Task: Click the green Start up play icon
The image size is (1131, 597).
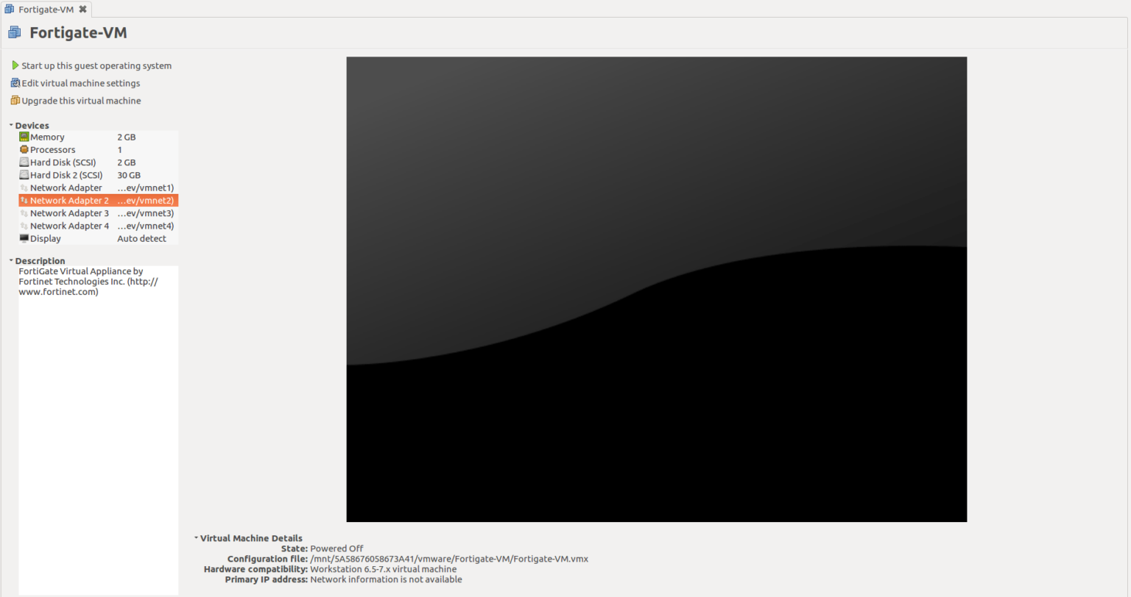Action: click(x=15, y=65)
